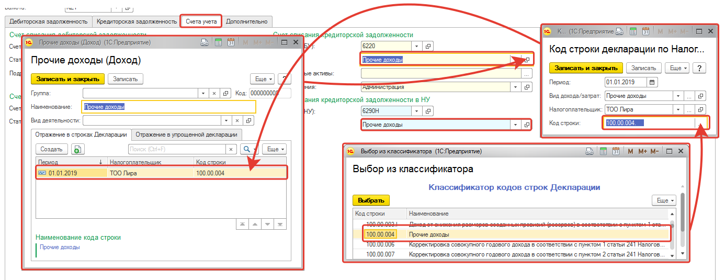Click Записать и закрыть in Код строки декларации
The image size is (725, 280).
click(586, 68)
